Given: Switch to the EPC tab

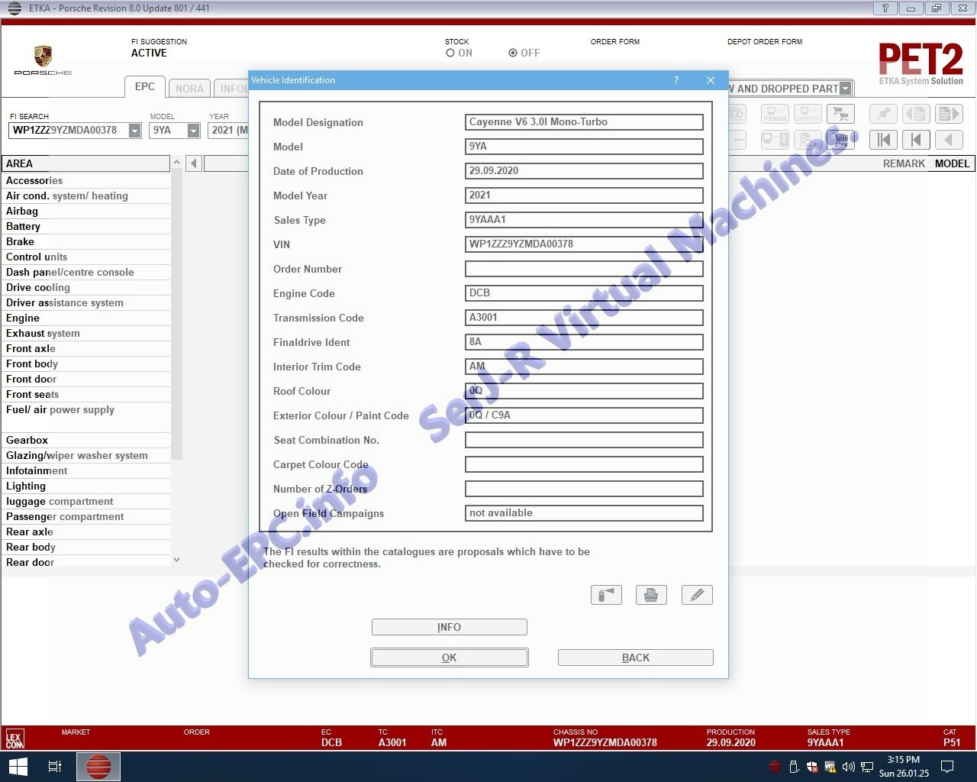Looking at the screenshot, I should click(144, 87).
